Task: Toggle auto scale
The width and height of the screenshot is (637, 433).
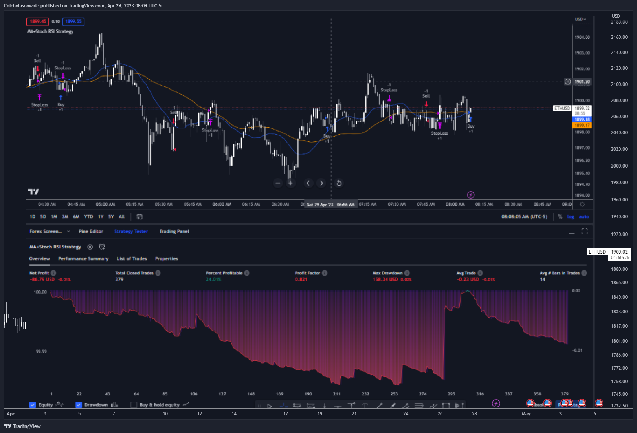Action: (584, 217)
